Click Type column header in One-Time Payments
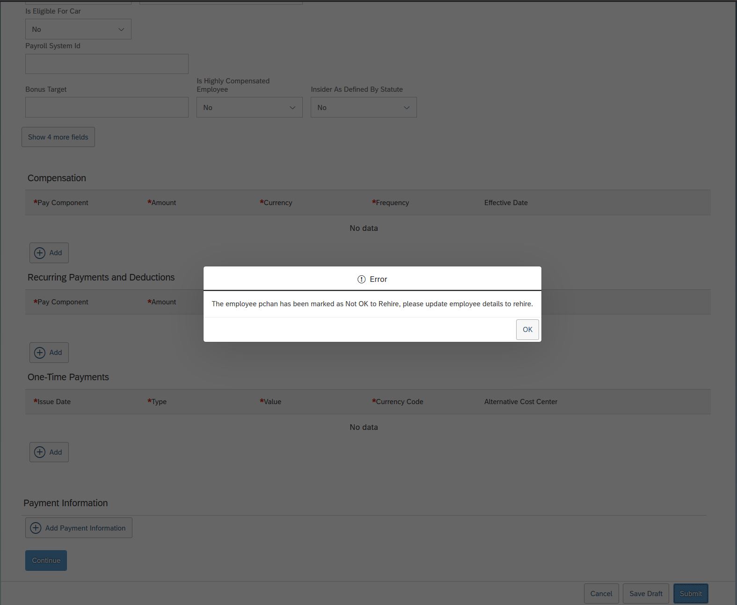The width and height of the screenshot is (737, 605). [157, 402]
